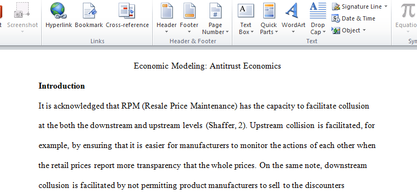Expand the Object dropdown arrow

click(x=364, y=30)
